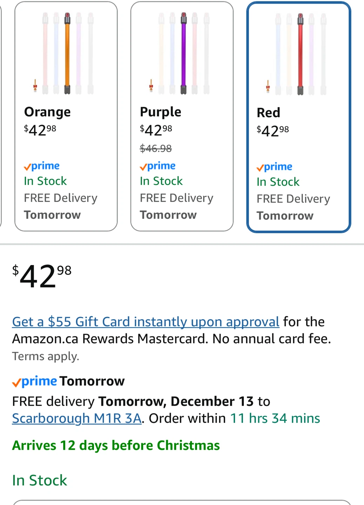The height and width of the screenshot is (505, 364).
Task: Open the Scarborough M1R 3A delivery location link
Action: click(77, 418)
